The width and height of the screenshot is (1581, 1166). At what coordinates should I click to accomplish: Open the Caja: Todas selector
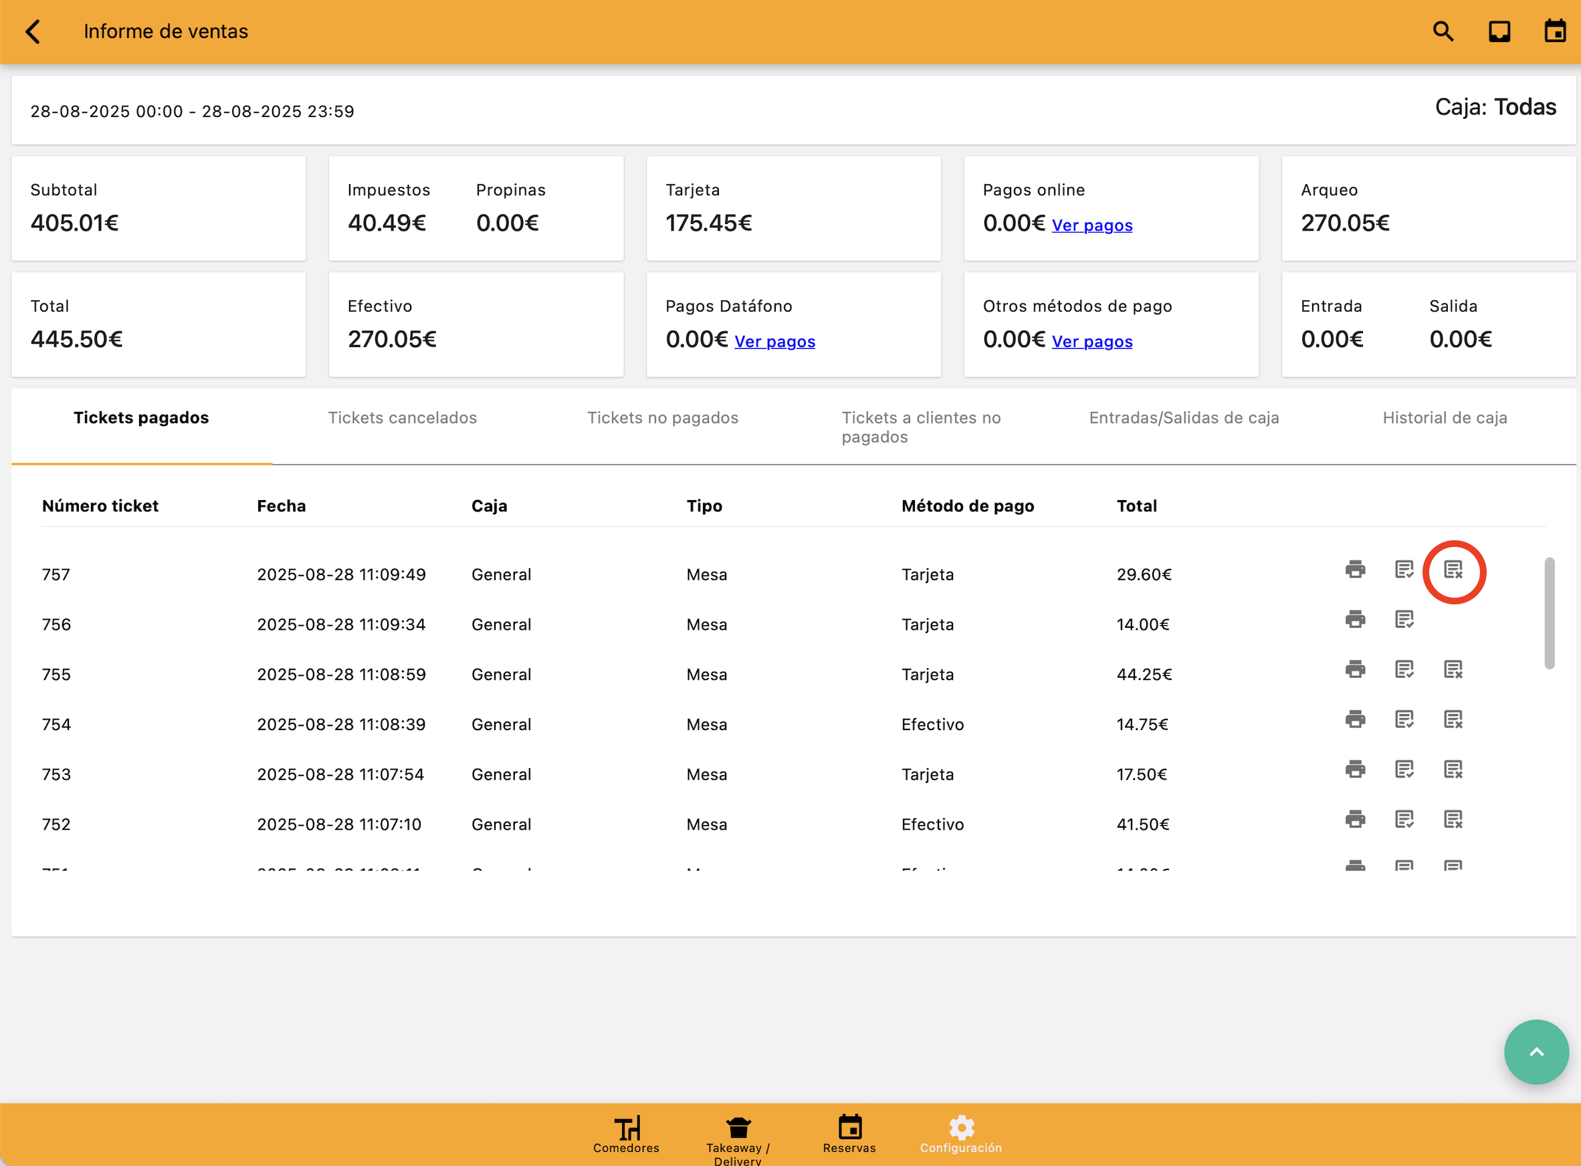pos(1495,107)
